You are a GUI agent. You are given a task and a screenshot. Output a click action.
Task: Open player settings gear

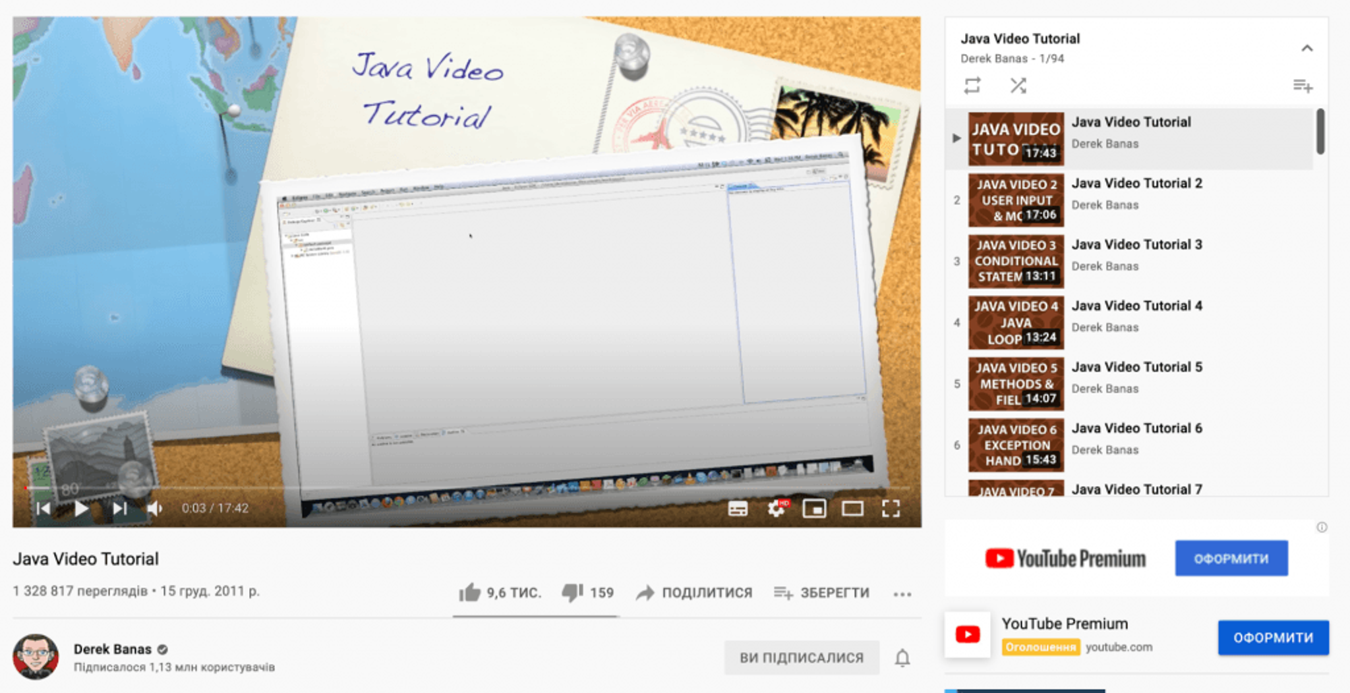[x=777, y=509]
